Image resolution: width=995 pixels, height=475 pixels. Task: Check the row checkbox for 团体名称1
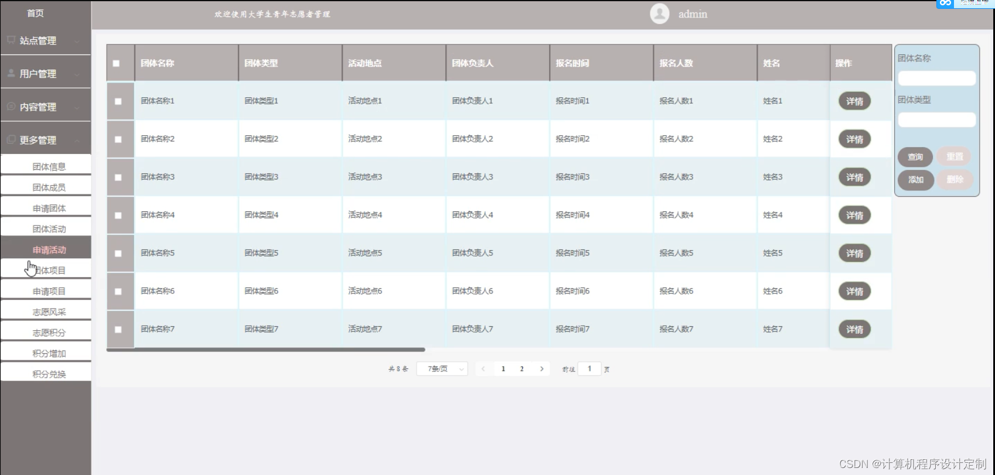coord(118,101)
